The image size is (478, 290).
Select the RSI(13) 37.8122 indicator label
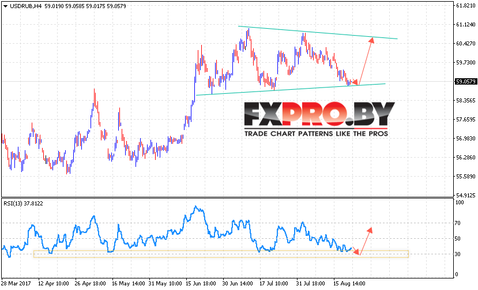coord(24,204)
